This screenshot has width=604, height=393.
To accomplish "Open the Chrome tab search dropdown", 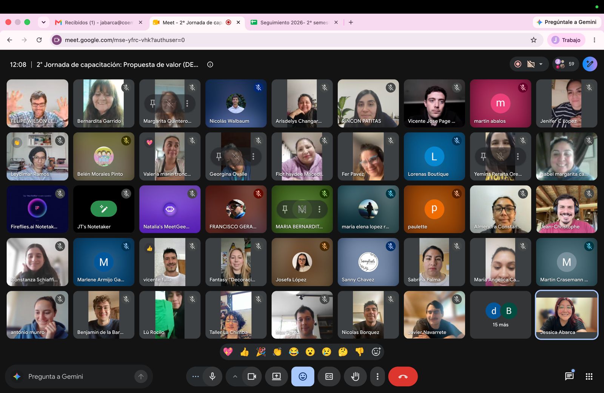I will tap(43, 22).
